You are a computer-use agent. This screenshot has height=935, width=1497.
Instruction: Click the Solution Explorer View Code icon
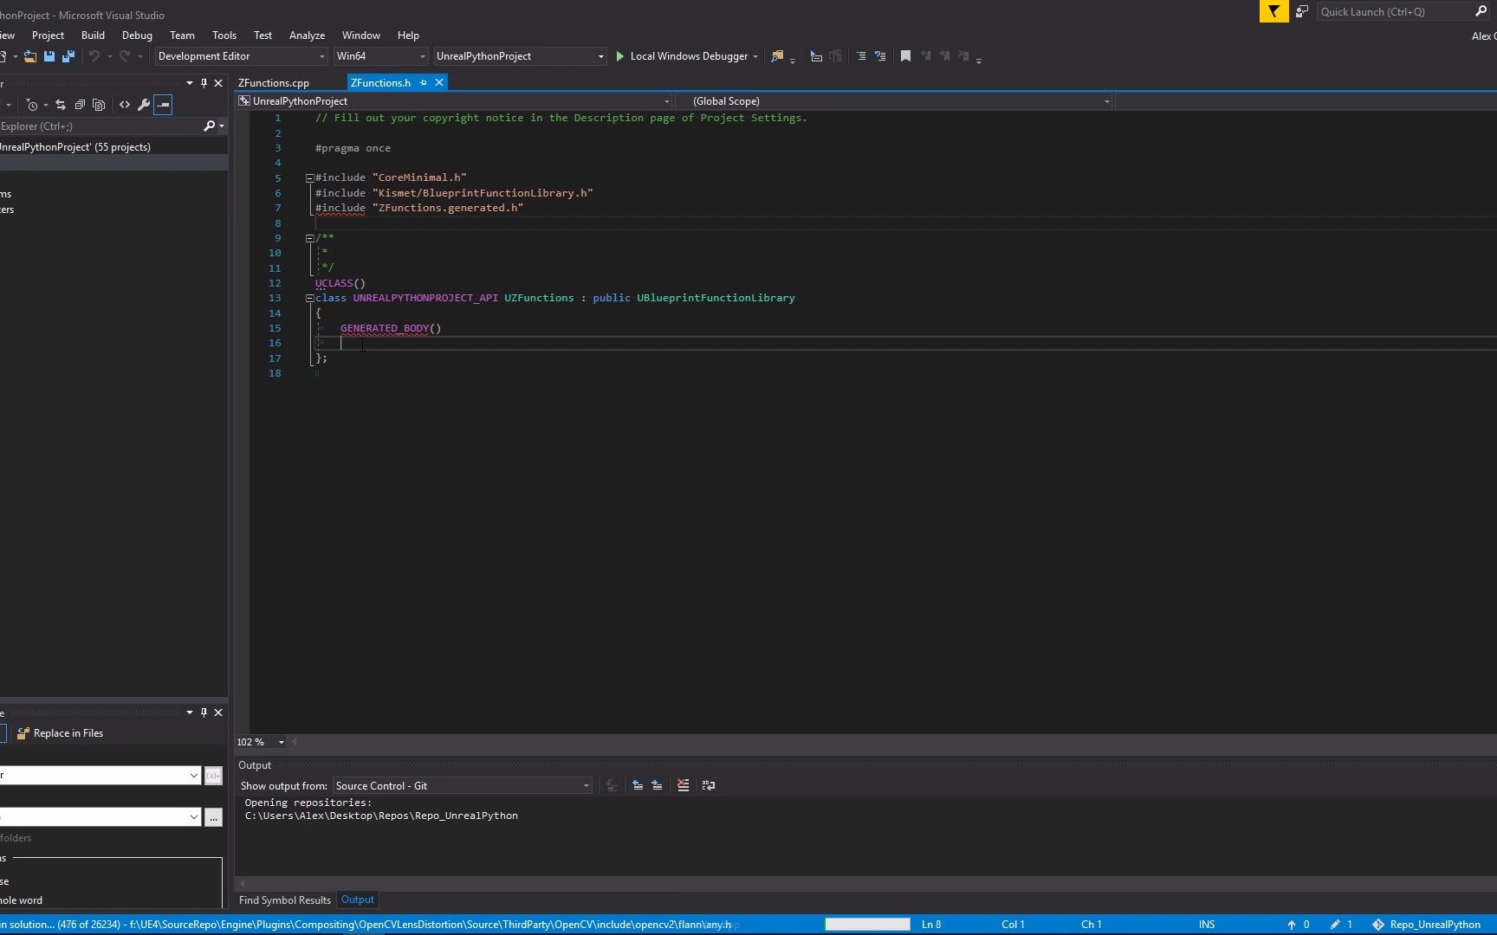125,105
